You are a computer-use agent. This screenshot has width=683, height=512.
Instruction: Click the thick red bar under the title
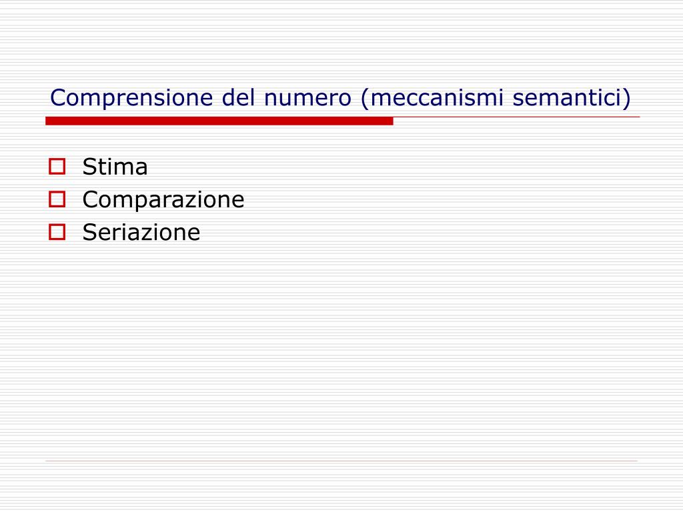click(219, 121)
